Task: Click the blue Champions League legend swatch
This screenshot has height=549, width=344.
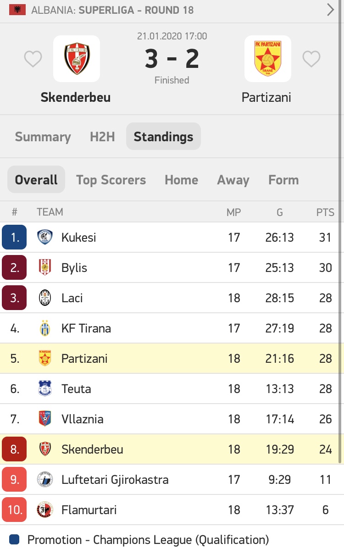Action: (x=14, y=540)
